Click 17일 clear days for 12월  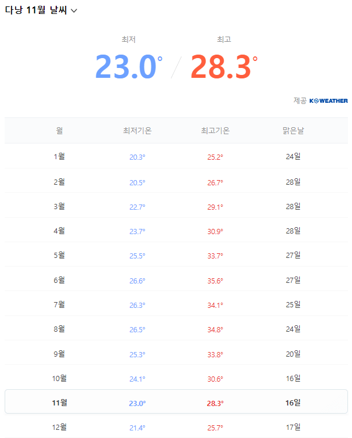[293, 427]
